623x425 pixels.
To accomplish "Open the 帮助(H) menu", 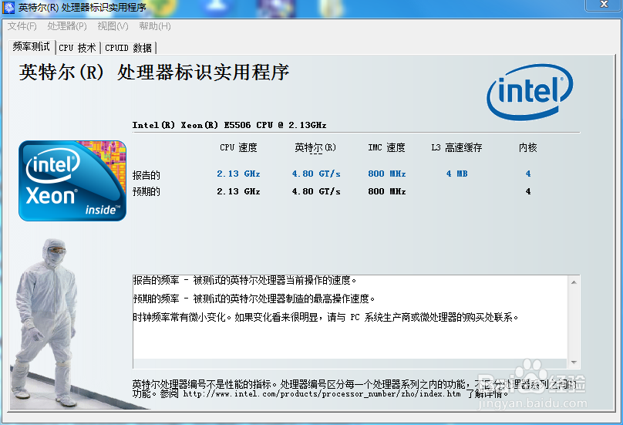I will [154, 26].
